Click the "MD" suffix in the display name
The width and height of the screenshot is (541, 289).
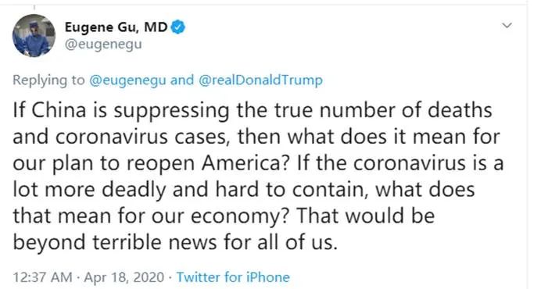point(156,27)
